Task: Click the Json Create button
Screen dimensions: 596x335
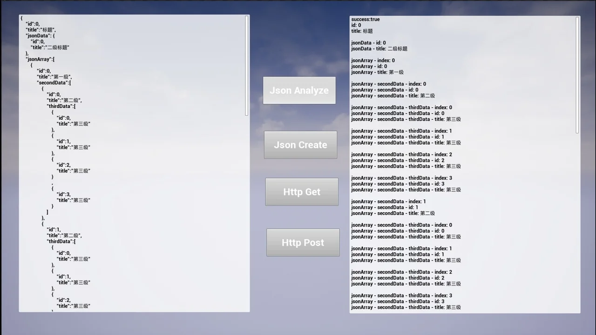Action: click(300, 145)
